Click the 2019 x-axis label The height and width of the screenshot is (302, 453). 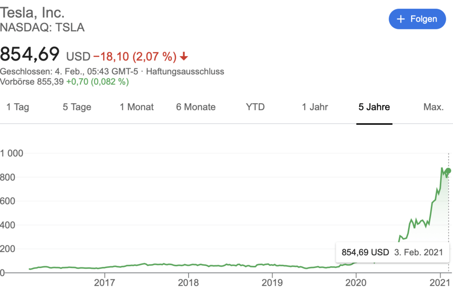pyautogui.click(x=272, y=283)
